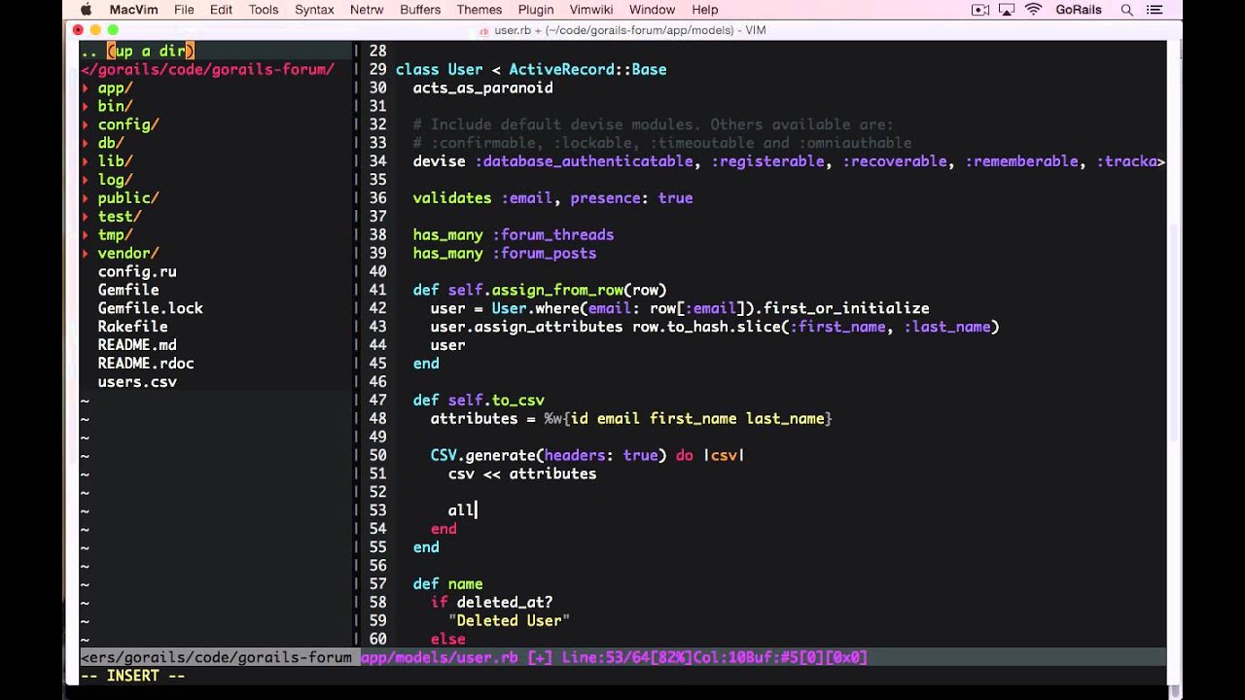Click the 'csv << attributes' line
Image resolution: width=1245 pixels, height=700 pixels.
[522, 473]
